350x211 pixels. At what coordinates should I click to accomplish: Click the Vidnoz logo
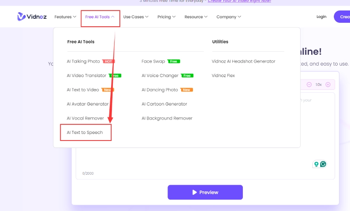coord(32,17)
